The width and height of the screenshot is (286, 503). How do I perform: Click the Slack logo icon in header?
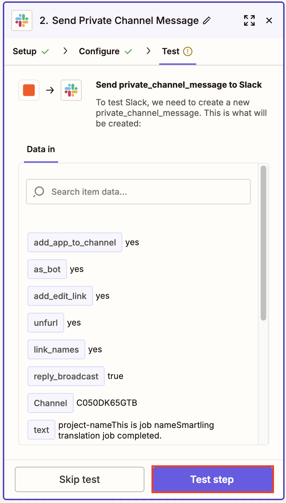pos(22,20)
